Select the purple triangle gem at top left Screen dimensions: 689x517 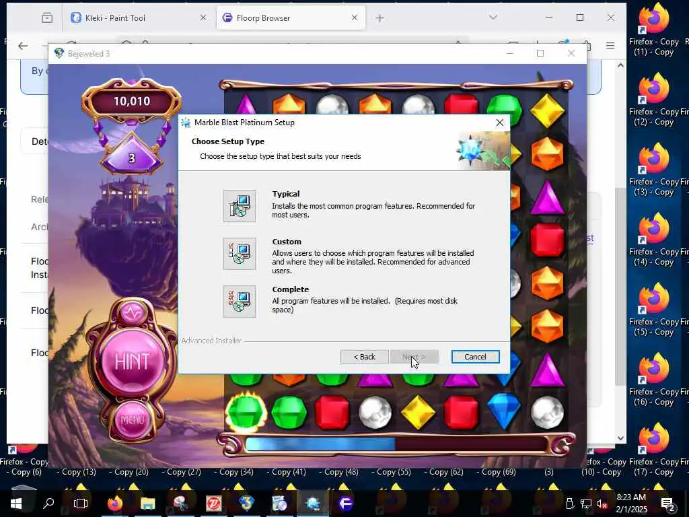tap(246, 104)
